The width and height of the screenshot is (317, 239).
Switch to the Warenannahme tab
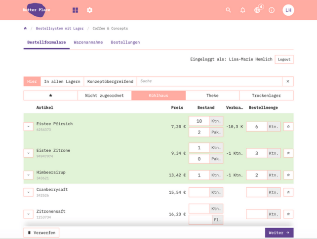pos(88,42)
